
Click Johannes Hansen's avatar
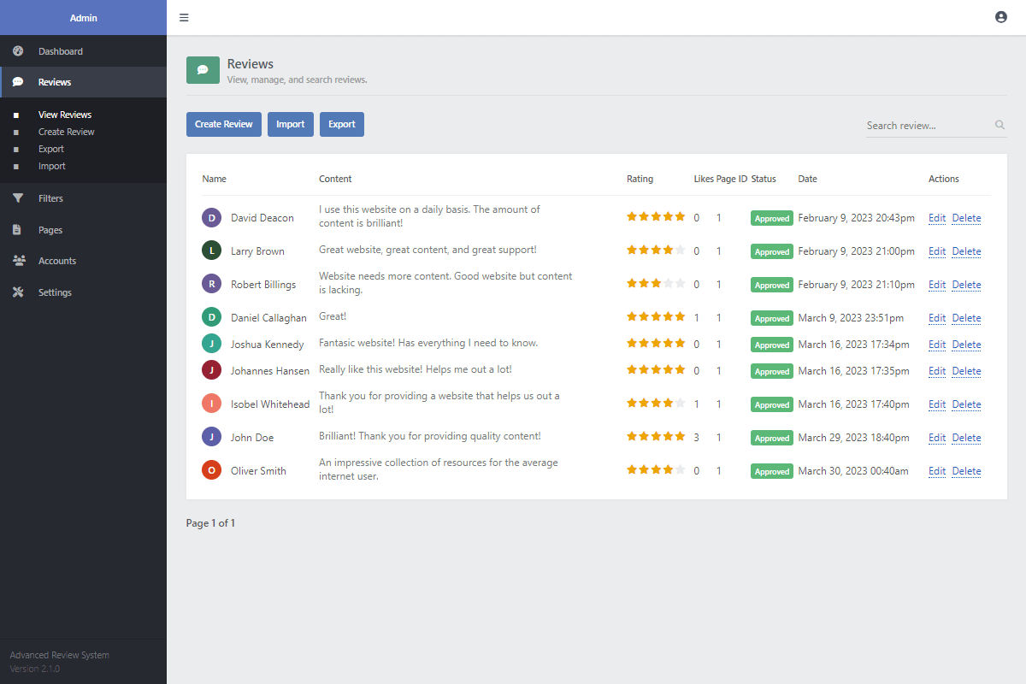212,370
